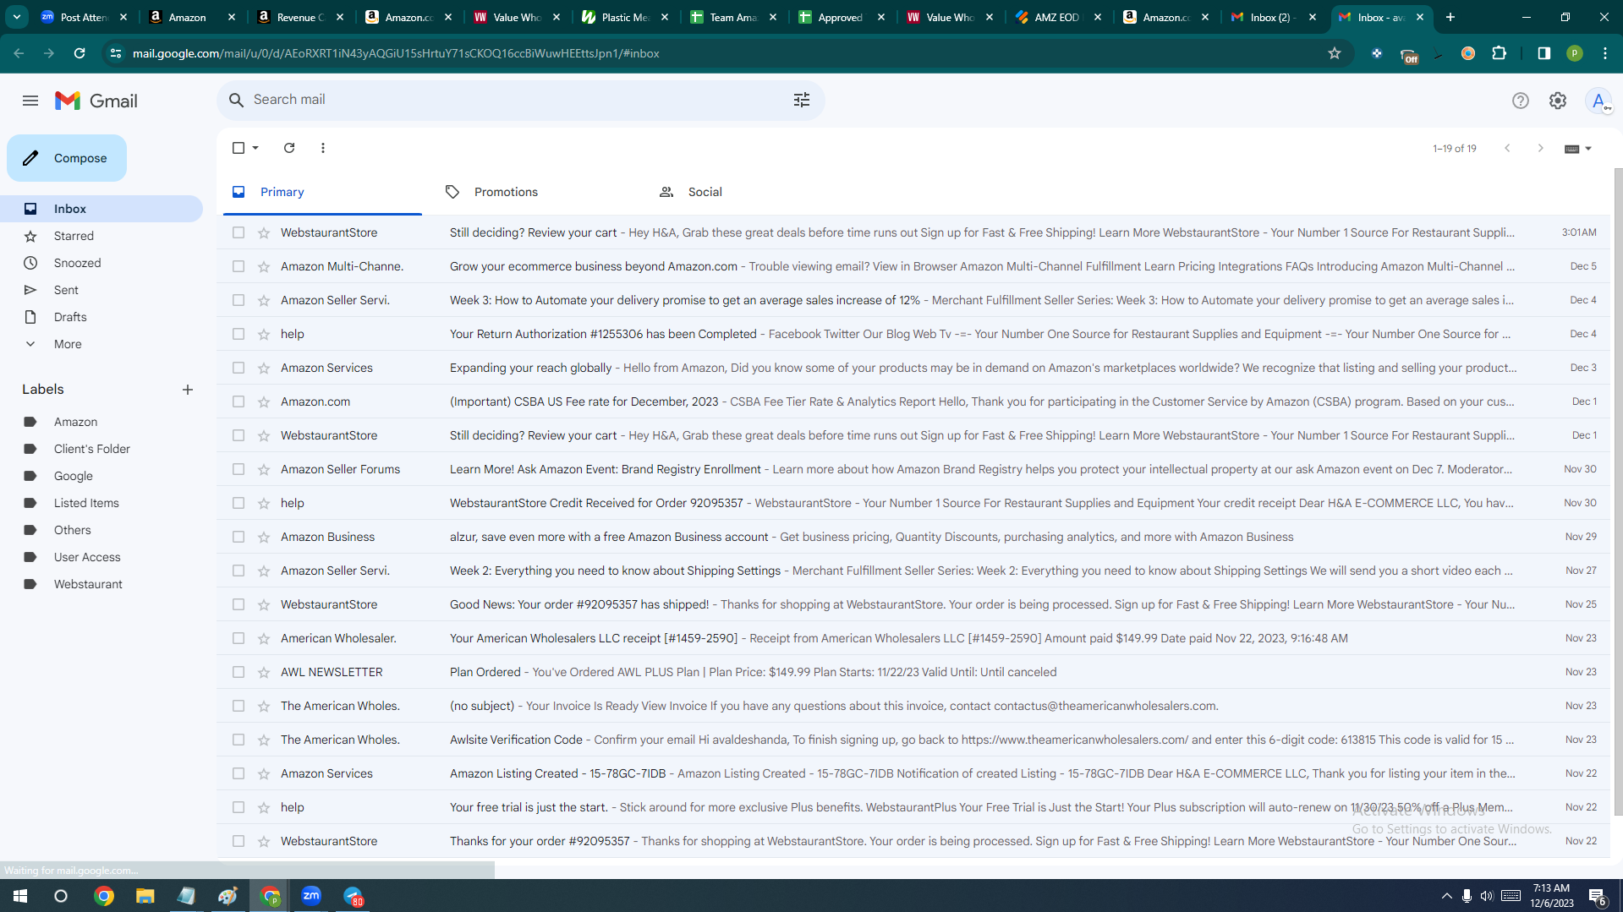The image size is (1623, 912).
Task: Switch to the Inbox (2) browser tab
Action: coord(1275,17)
